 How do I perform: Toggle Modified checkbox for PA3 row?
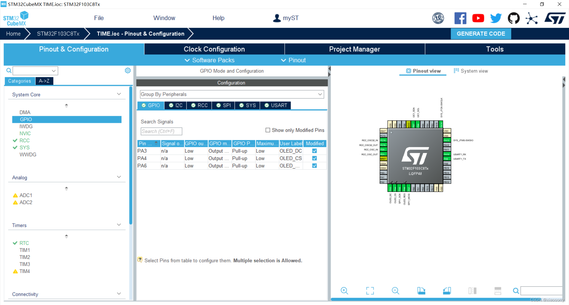click(314, 151)
